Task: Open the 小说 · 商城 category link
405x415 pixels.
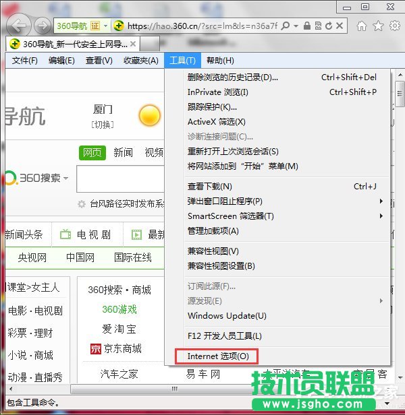Action: click(x=30, y=355)
